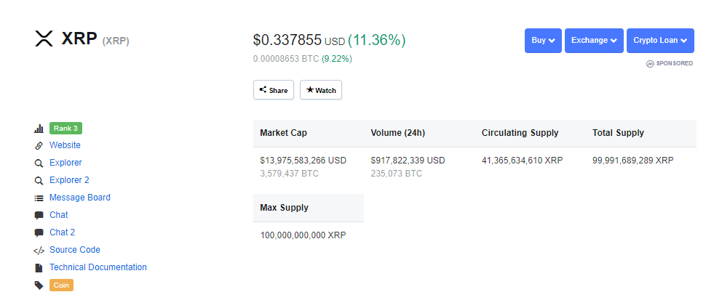Click the document icon beside Technical Documentation
The image size is (722, 308).
click(x=39, y=267)
